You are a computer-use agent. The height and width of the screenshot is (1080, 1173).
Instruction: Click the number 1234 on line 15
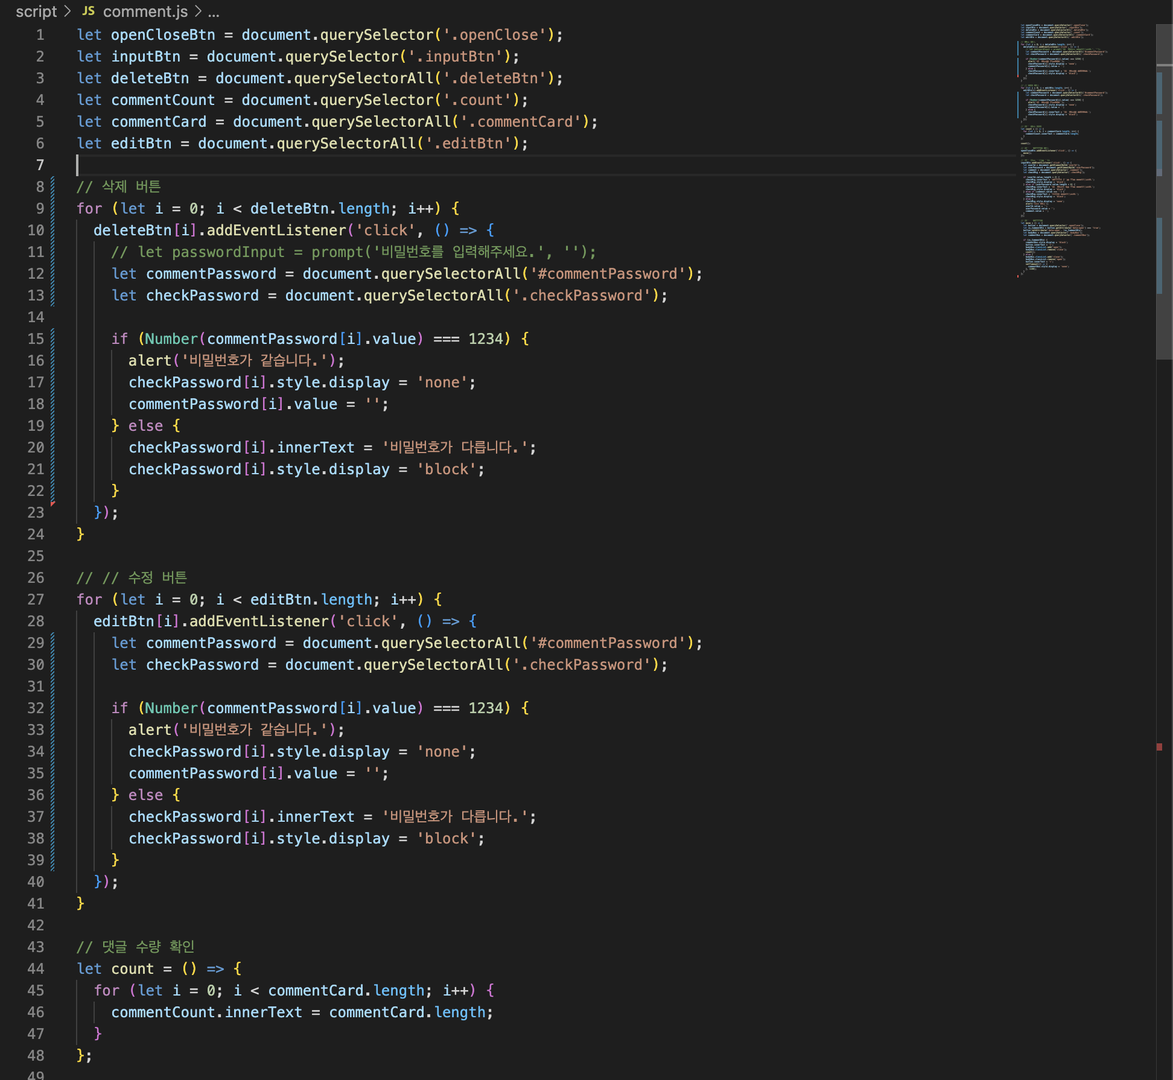tap(485, 339)
